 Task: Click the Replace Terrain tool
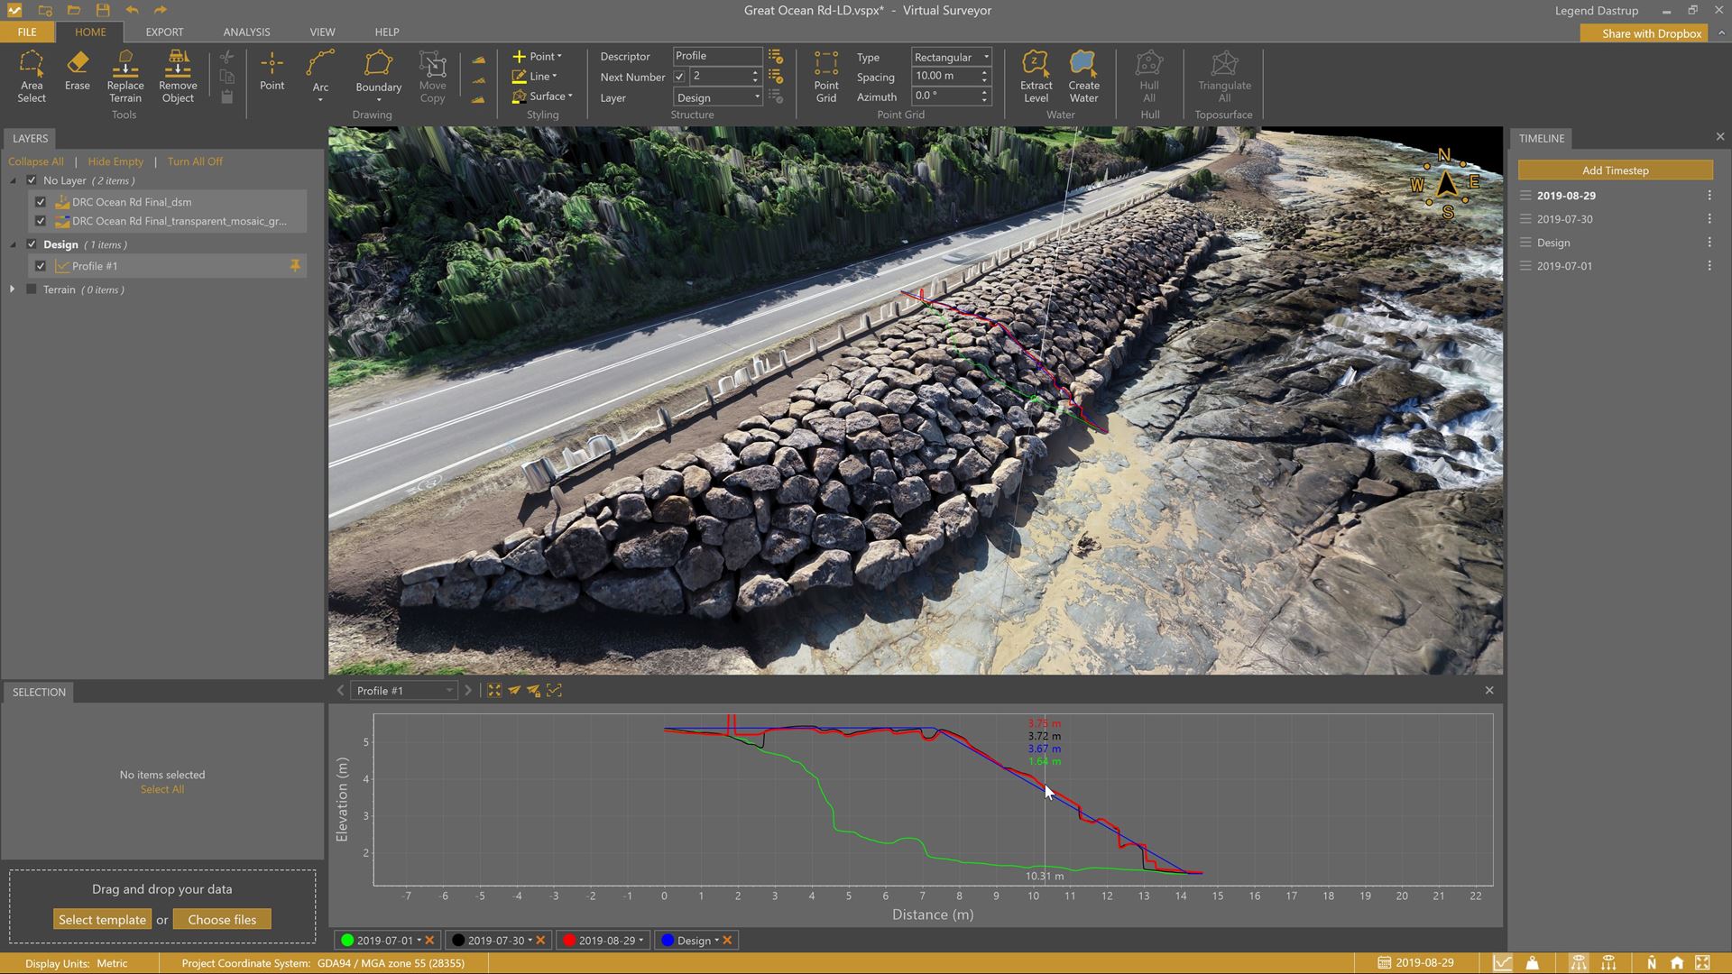tap(125, 76)
